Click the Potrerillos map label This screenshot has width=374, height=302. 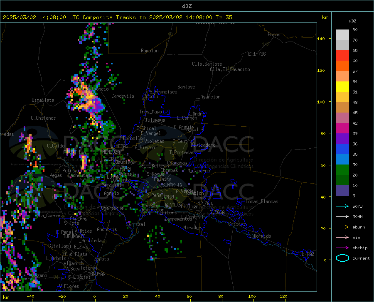pyautogui.click(x=76, y=171)
